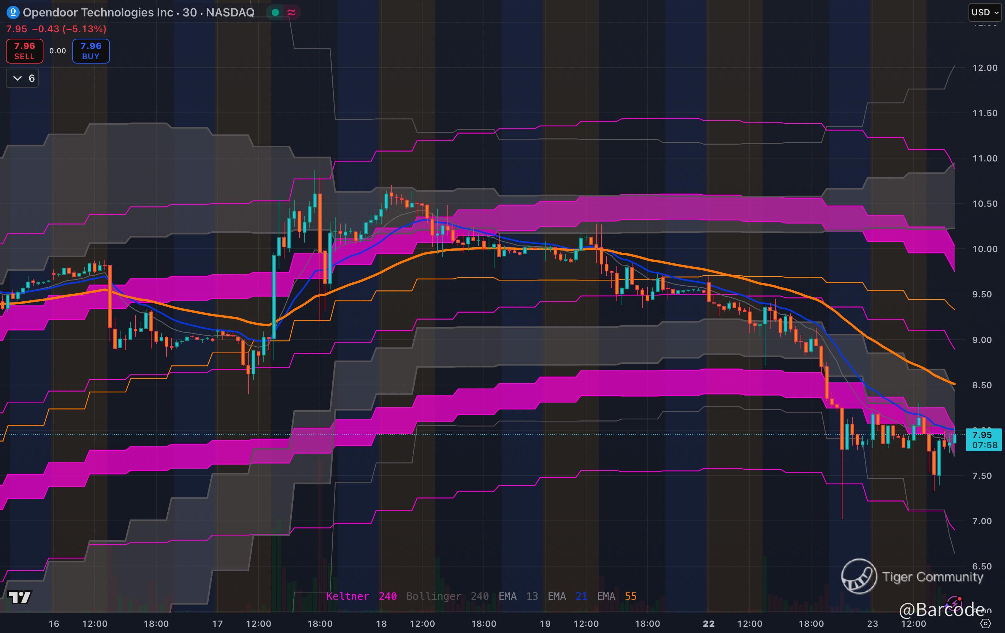Click the EMA 55 indicator label
The height and width of the screenshot is (633, 1005).
(x=616, y=596)
